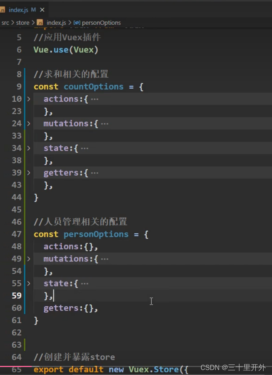Click the index.js breadcrumb segment
This screenshot has height=375, width=272.
point(56,23)
